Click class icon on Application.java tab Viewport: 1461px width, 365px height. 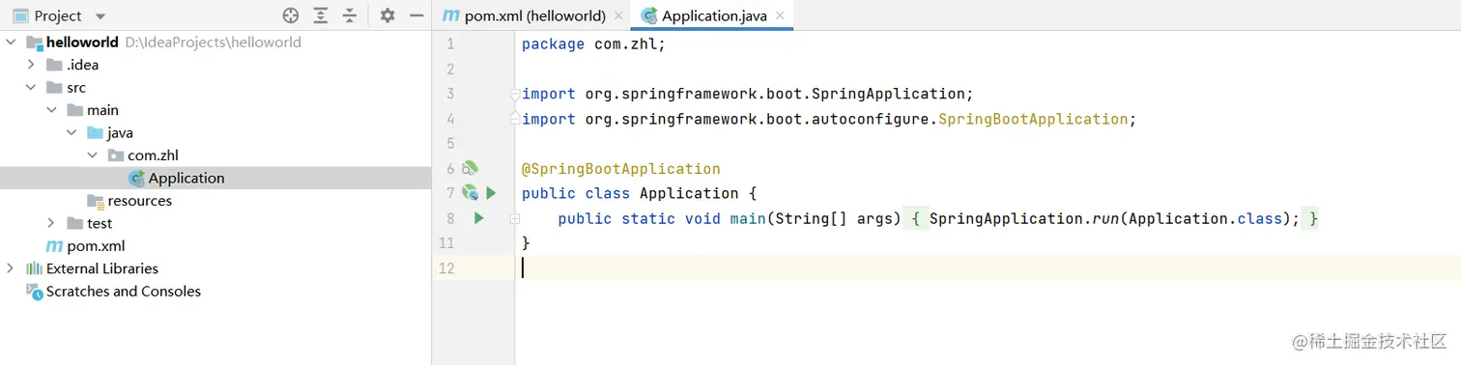click(649, 15)
